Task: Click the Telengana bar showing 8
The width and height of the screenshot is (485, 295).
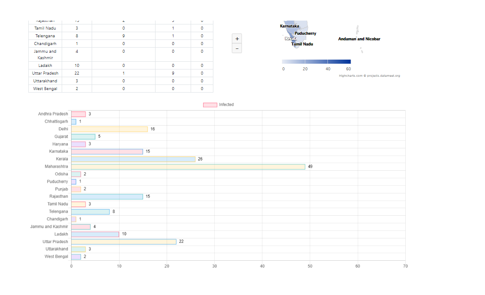Action: [x=90, y=212]
